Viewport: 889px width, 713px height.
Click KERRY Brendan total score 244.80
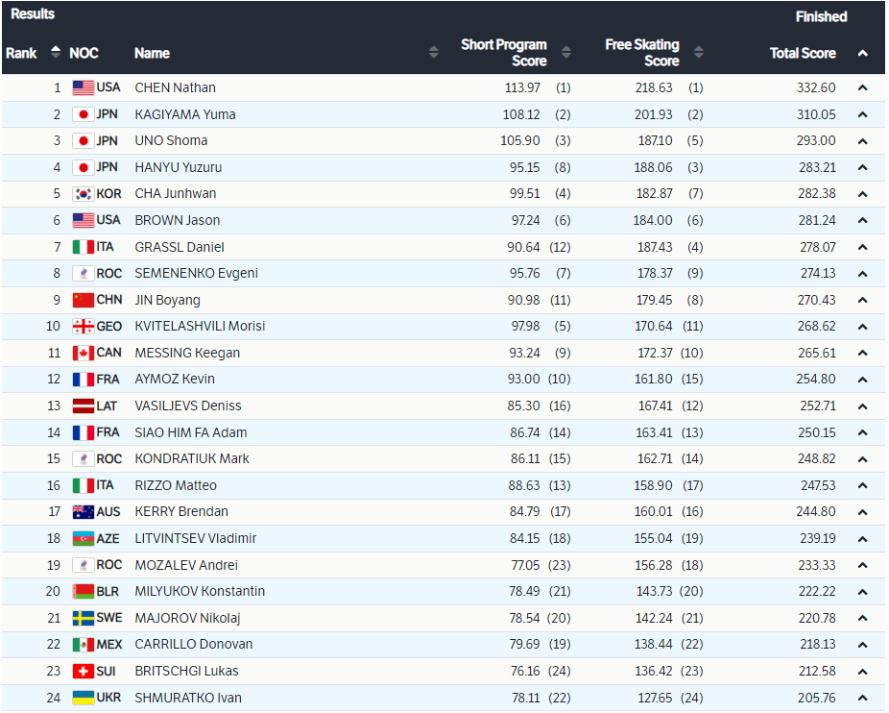(815, 512)
